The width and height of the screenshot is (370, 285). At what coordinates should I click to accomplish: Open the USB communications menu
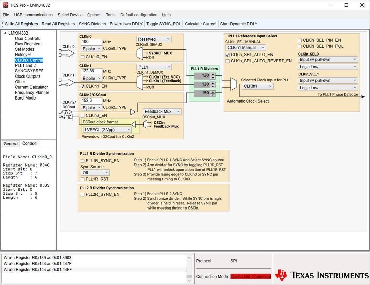click(x=33, y=15)
